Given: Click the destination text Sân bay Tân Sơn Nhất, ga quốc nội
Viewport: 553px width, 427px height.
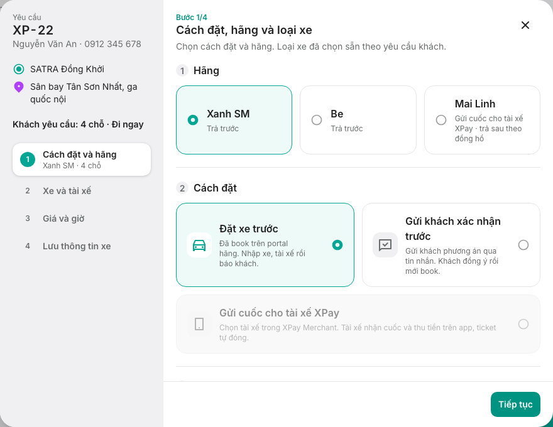Looking at the screenshot, I should 84,93.
